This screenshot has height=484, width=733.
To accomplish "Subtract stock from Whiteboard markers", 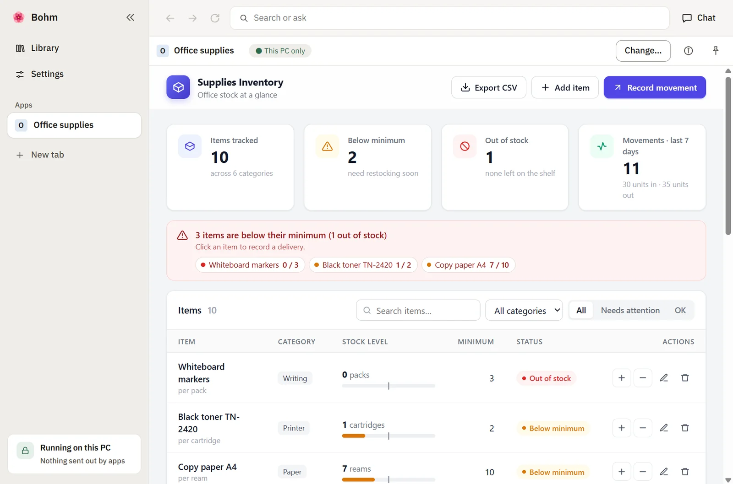I will 643,378.
